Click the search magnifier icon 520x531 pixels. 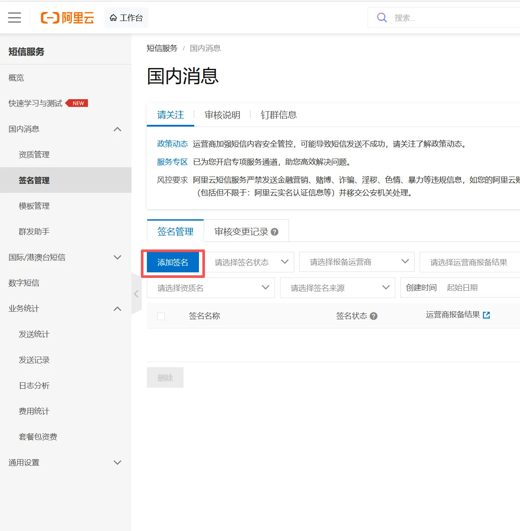click(x=382, y=18)
